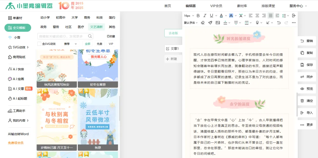Open 素材库 in the top navigation
The height and width of the screenshot is (158, 318).
[242, 6]
